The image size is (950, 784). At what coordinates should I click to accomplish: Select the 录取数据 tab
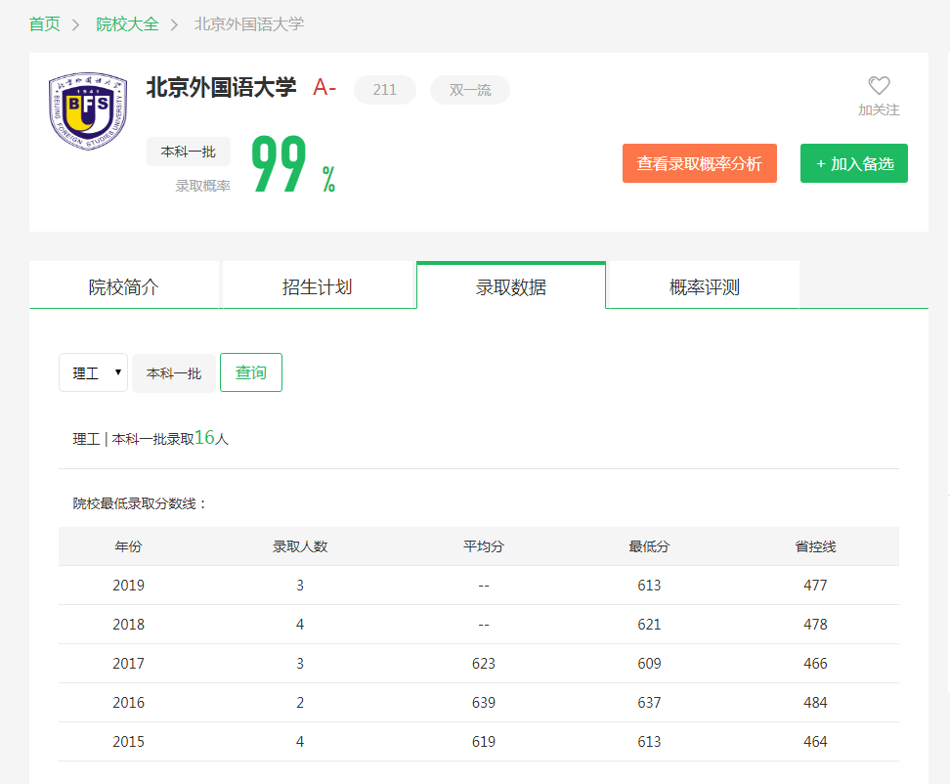click(511, 286)
